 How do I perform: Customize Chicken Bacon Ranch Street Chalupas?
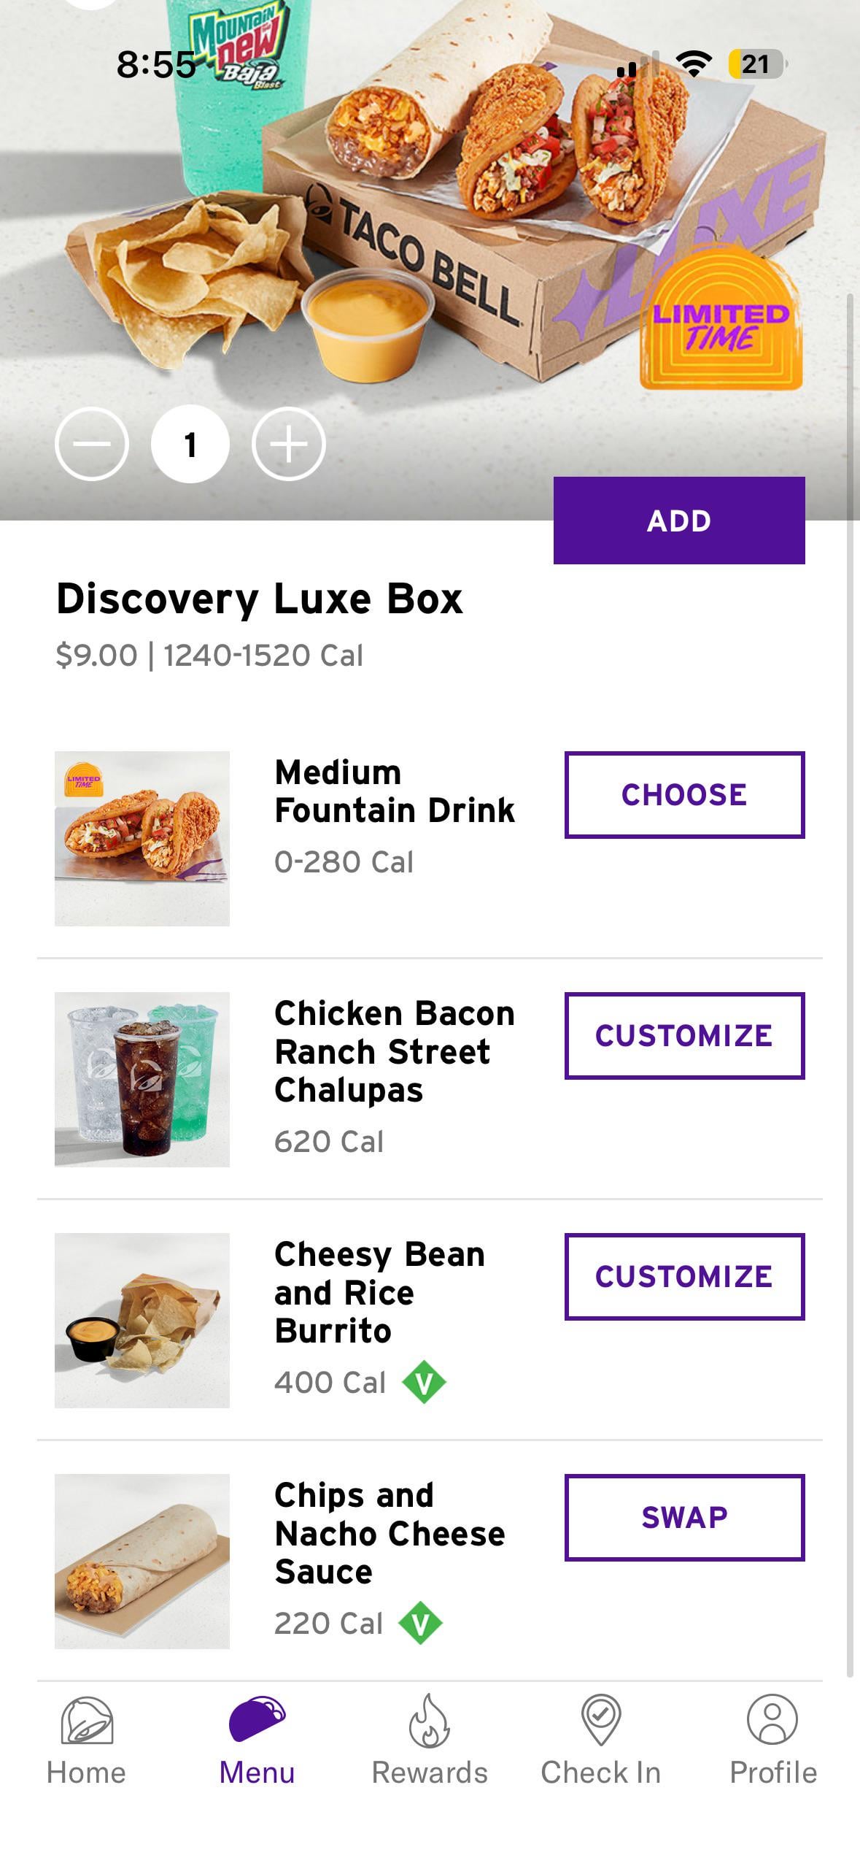coord(684,1035)
